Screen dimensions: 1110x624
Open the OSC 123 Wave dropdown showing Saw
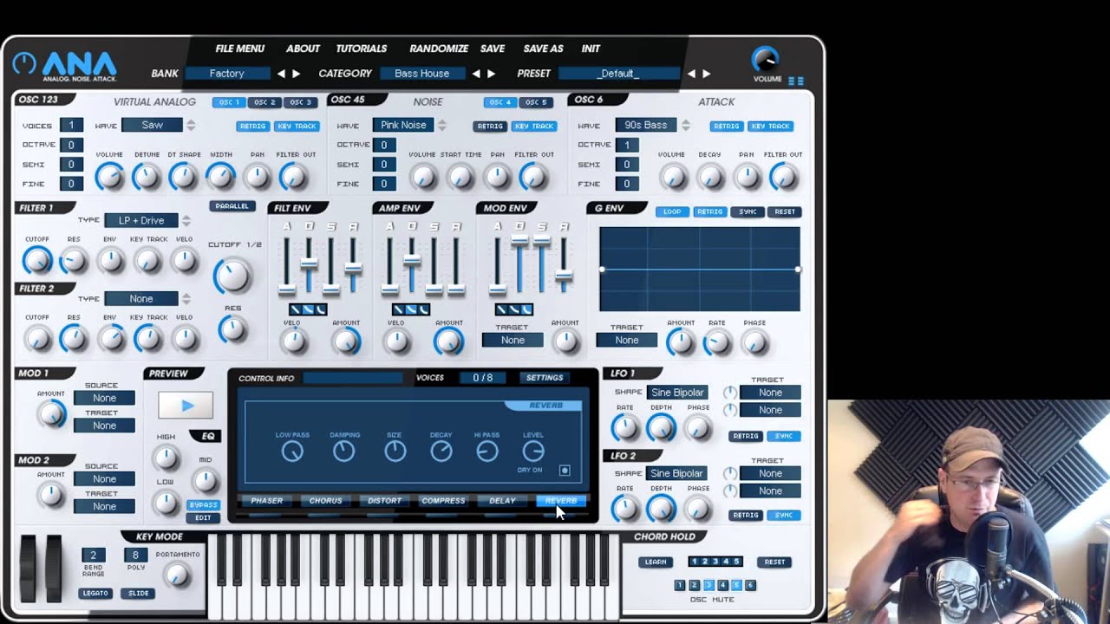pos(153,125)
